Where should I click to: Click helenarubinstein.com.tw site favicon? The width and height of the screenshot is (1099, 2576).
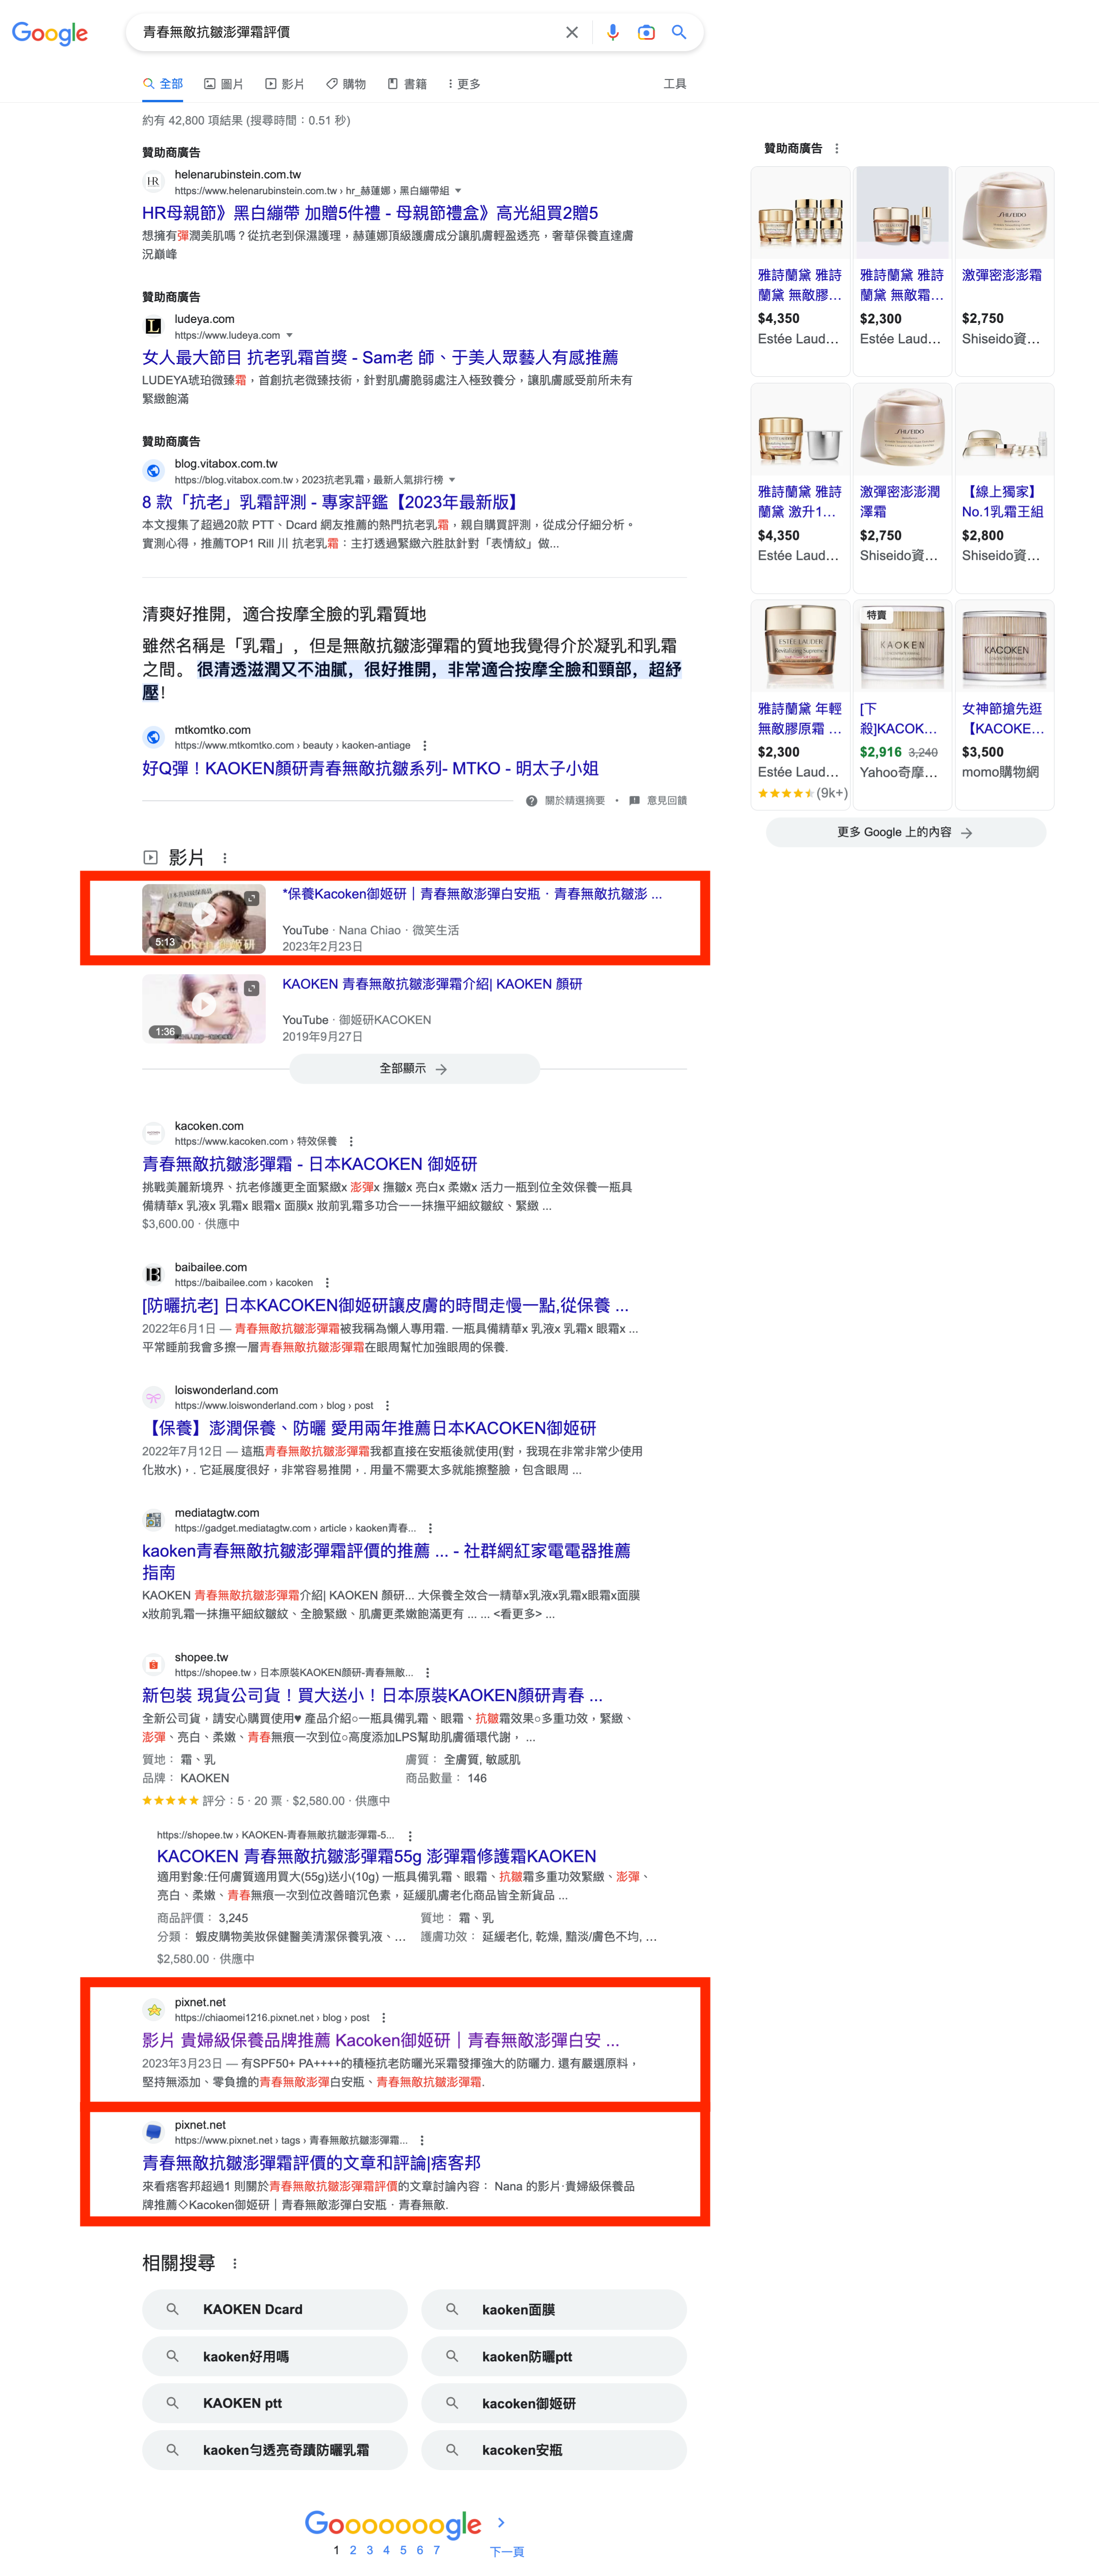(x=153, y=182)
